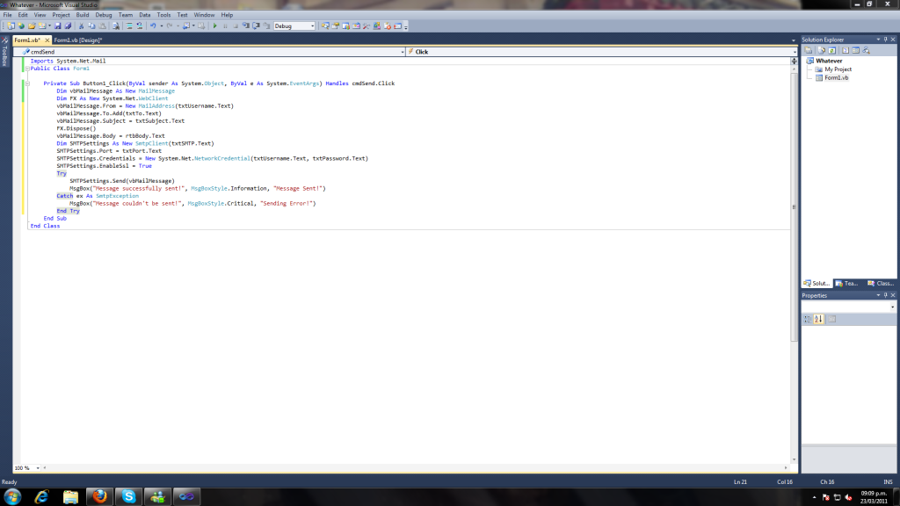The height and width of the screenshot is (506, 900).
Task: Click the Cut scissors icon
Action: coord(81,26)
